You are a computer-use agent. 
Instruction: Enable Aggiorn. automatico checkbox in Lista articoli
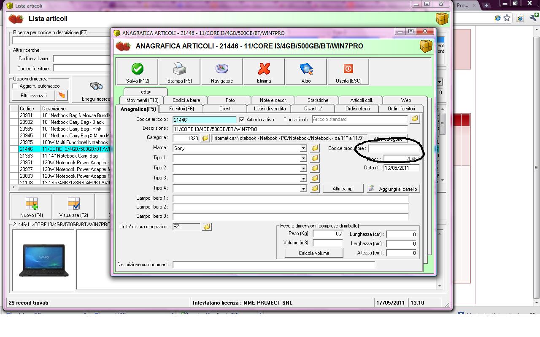click(x=15, y=86)
